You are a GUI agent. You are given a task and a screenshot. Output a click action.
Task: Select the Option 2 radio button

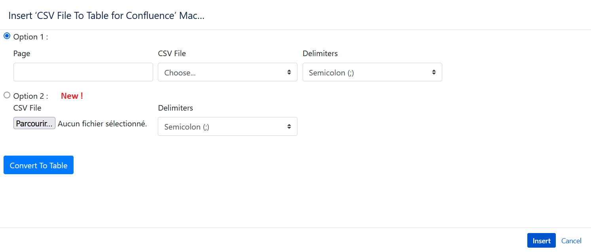[7, 95]
